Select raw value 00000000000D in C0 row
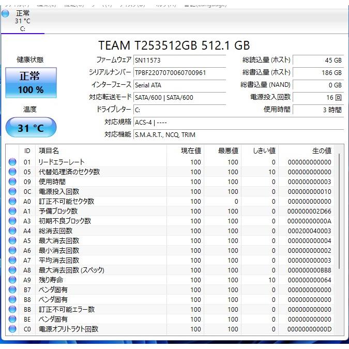The height and width of the screenshot is (349, 349). coord(309,329)
